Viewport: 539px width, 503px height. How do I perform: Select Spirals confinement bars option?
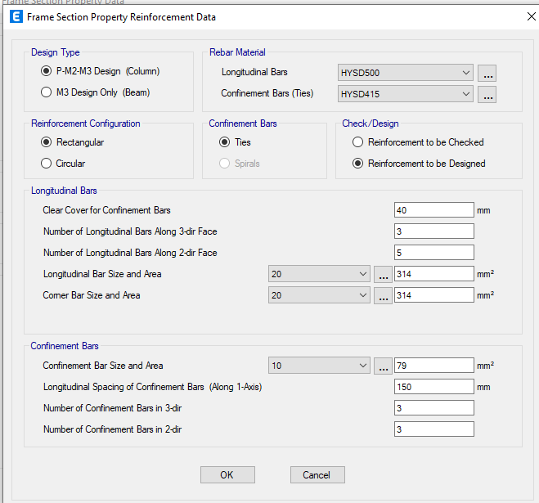pos(224,164)
